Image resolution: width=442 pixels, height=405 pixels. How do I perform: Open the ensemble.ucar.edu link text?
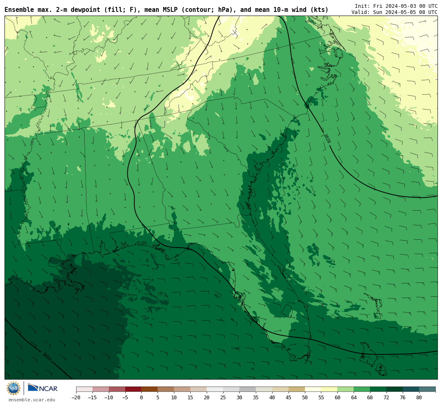[32, 400]
